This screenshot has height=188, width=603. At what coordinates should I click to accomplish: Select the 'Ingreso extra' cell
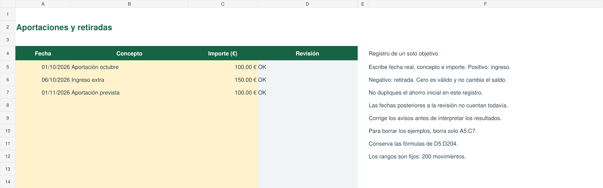point(129,80)
